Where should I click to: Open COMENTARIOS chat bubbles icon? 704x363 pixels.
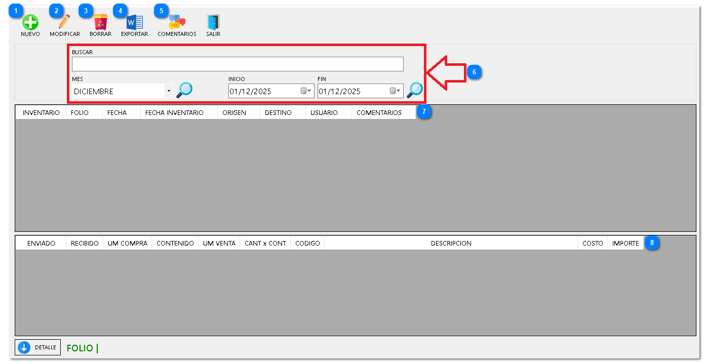coord(177,23)
